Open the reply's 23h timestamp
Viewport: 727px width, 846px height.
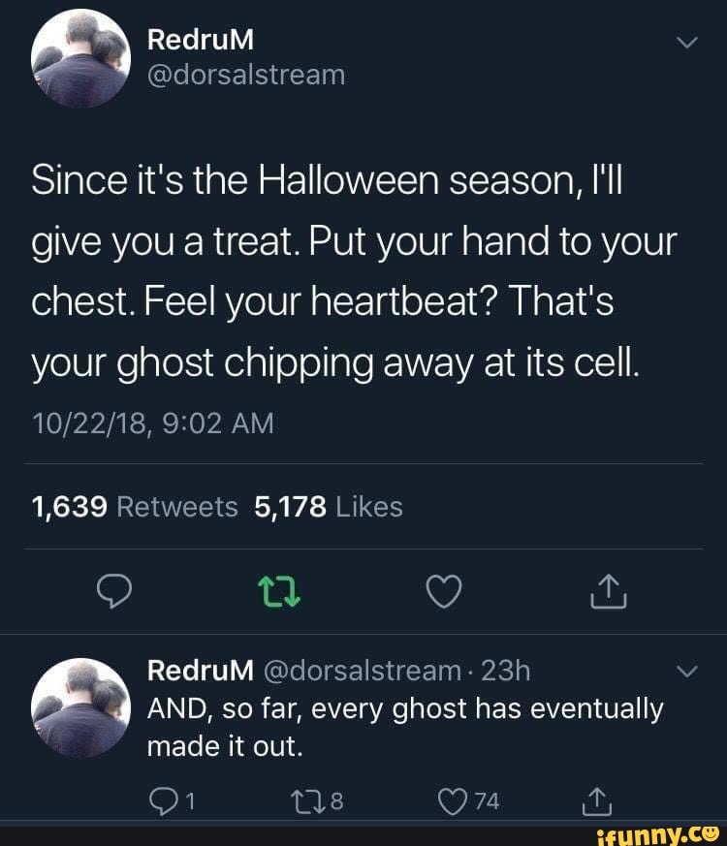tap(505, 671)
